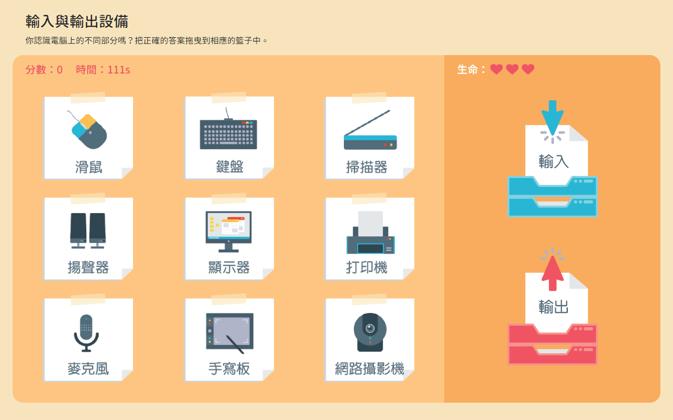The image size is (673, 420).
Task: Click the 輸入 paper label
Action: (554, 161)
